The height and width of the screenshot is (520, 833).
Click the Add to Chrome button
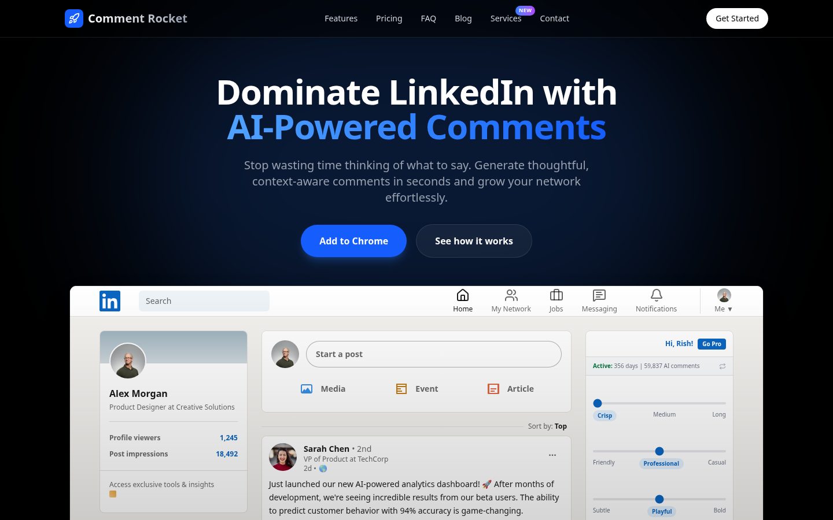(x=353, y=241)
